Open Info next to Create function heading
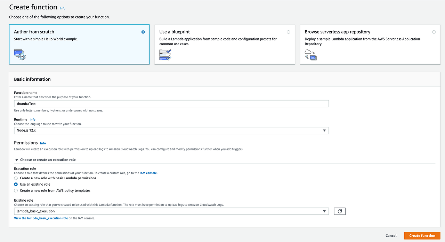 [x=62, y=8]
